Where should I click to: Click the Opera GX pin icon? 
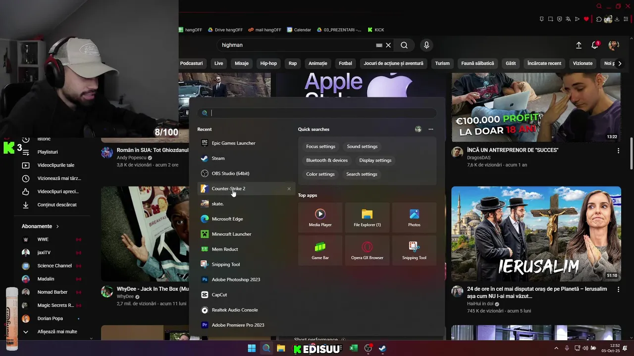pos(541,19)
